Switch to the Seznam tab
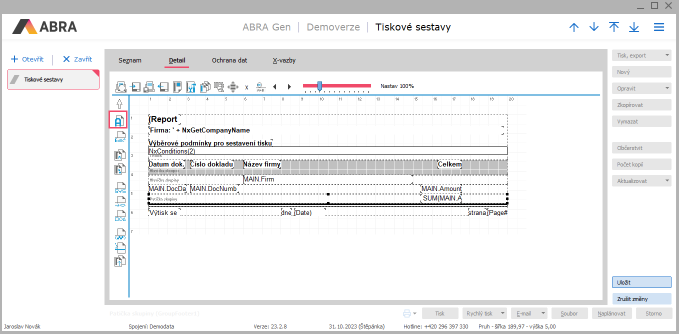The image size is (679, 334). click(130, 60)
